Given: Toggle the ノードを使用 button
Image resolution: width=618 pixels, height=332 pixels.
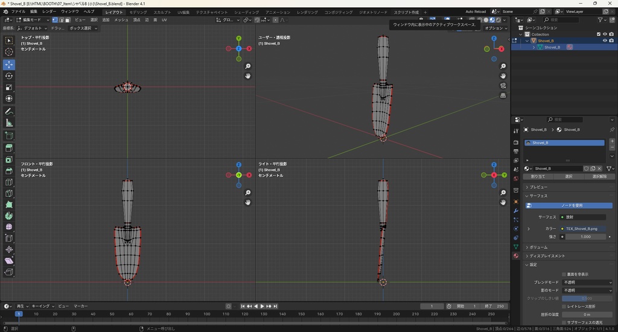Looking at the screenshot, I should click(x=569, y=205).
